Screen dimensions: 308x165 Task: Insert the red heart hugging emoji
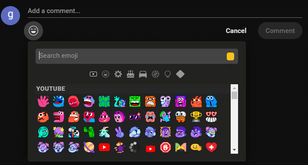pos(89,117)
